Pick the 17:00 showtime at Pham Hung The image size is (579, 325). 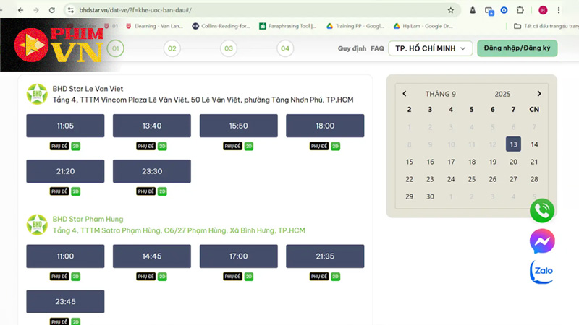pos(238,256)
